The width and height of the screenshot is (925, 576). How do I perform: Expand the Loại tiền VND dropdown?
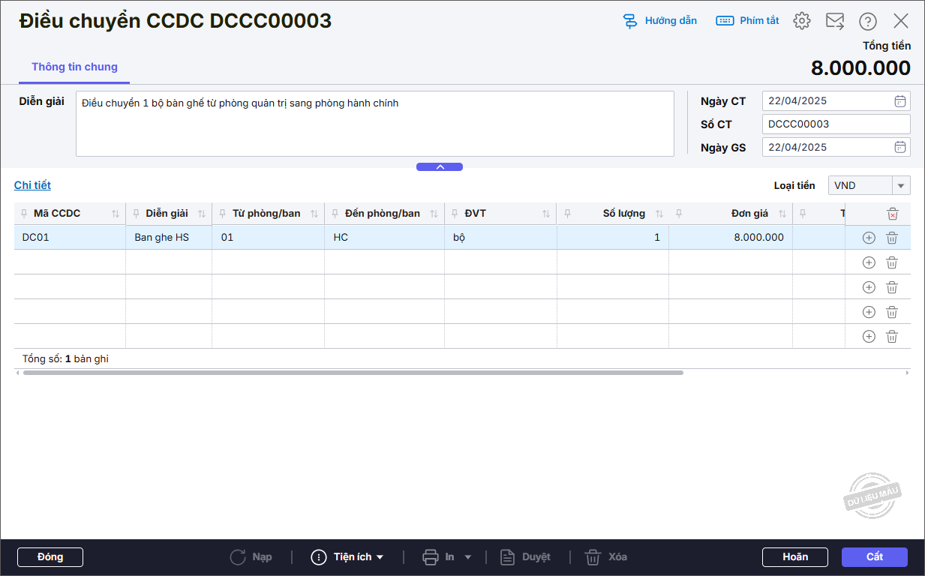point(900,185)
